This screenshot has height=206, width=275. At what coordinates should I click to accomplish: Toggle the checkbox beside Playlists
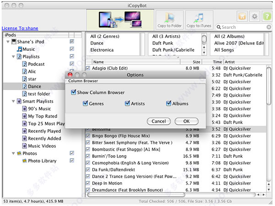[x=72, y=56]
